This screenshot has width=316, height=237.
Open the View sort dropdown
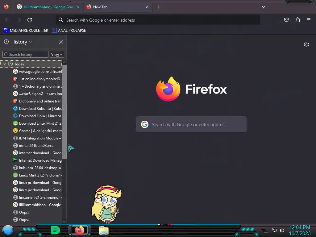pos(57,54)
